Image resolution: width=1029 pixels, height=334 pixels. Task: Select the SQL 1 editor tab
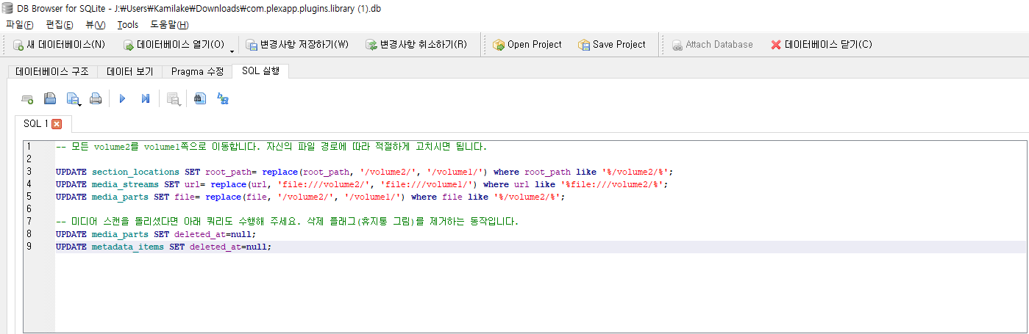(x=42, y=123)
